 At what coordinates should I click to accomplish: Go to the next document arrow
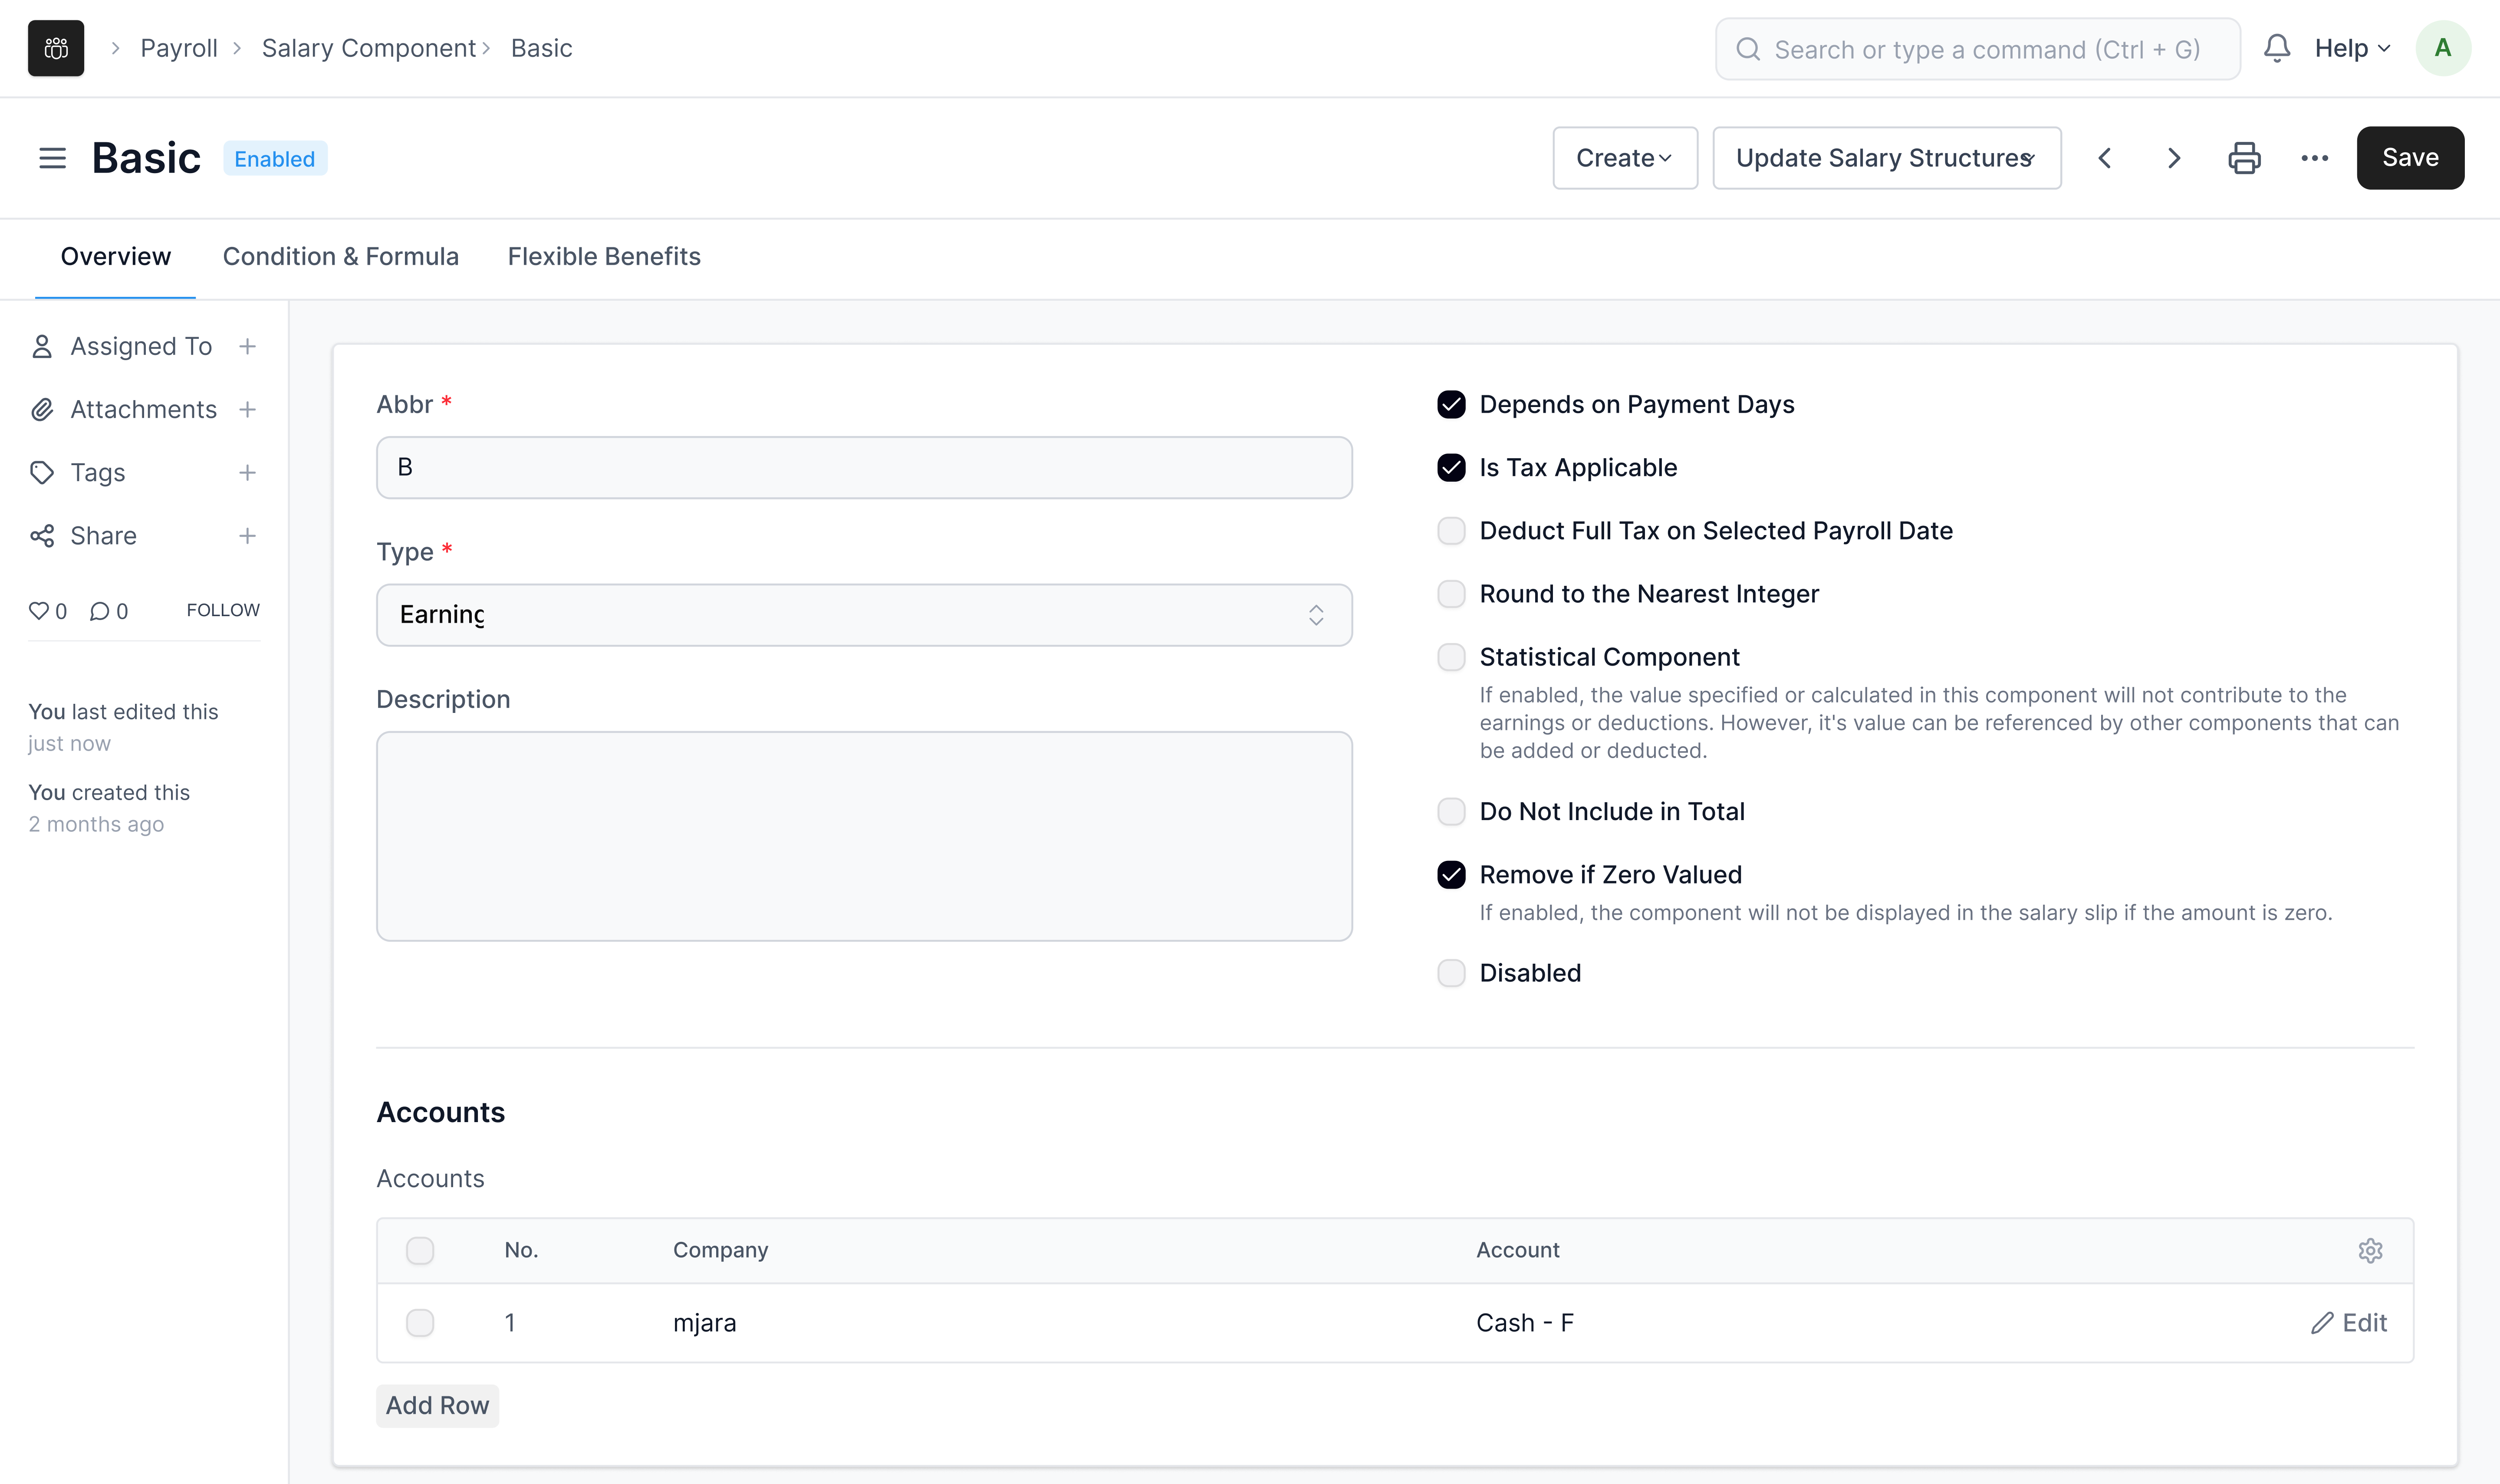(2173, 158)
